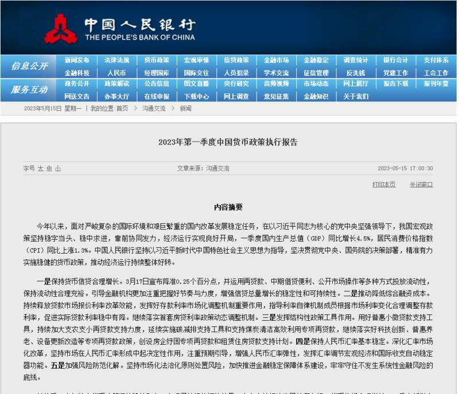The height and width of the screenshot is (394, 459).
Task: Go to 关于我们 page
Action: [x=356, y=96]
